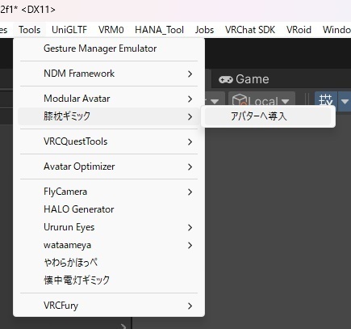The image size is (351, 329).
Task: Expand the FlyCamera submenu
Action: click(109, 192)
